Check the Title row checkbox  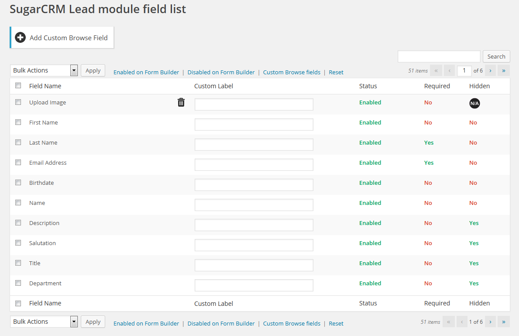tap(18, 263)
